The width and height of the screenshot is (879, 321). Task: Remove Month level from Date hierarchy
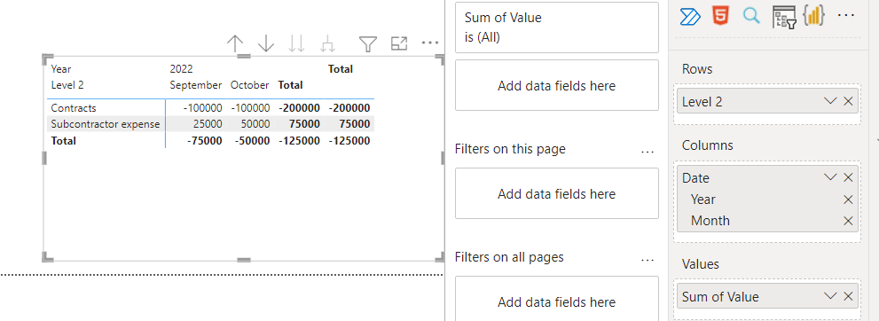848,221
